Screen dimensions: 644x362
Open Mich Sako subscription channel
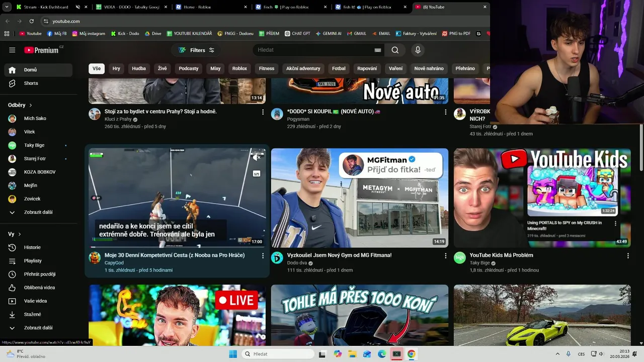coord(38,118)
